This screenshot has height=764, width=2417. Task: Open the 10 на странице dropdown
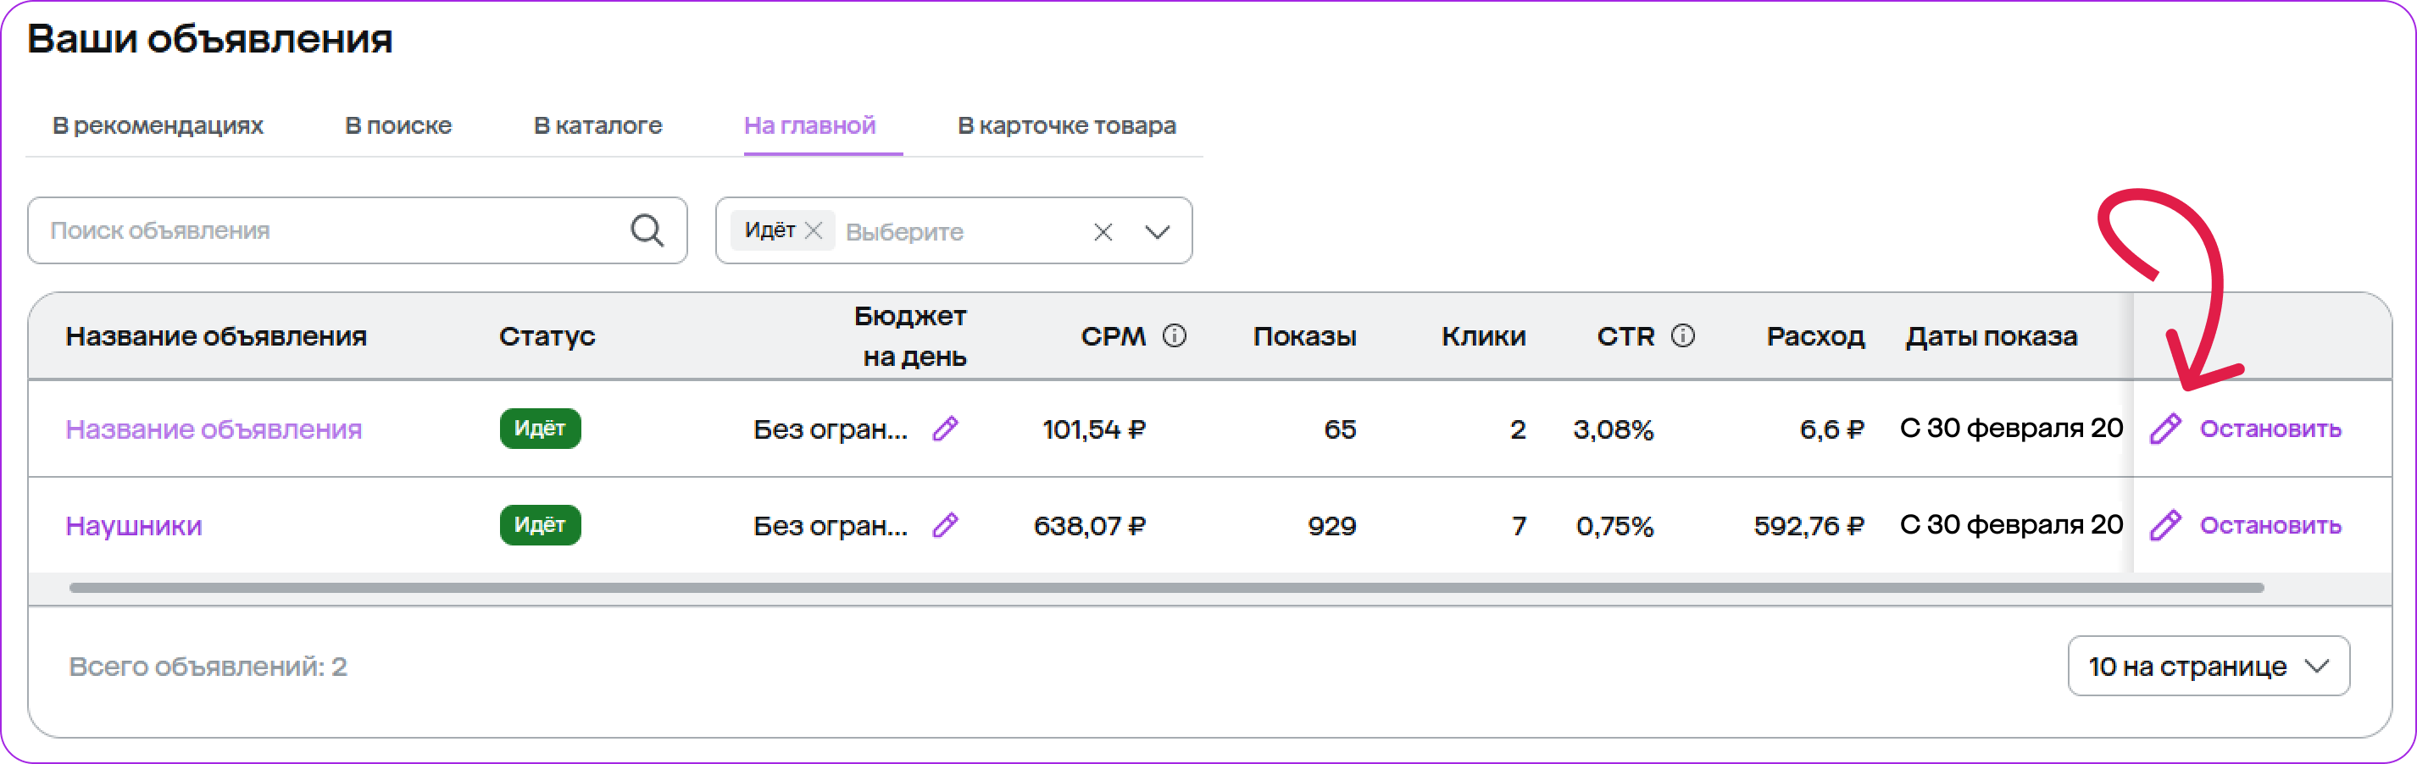(2208, 667)
